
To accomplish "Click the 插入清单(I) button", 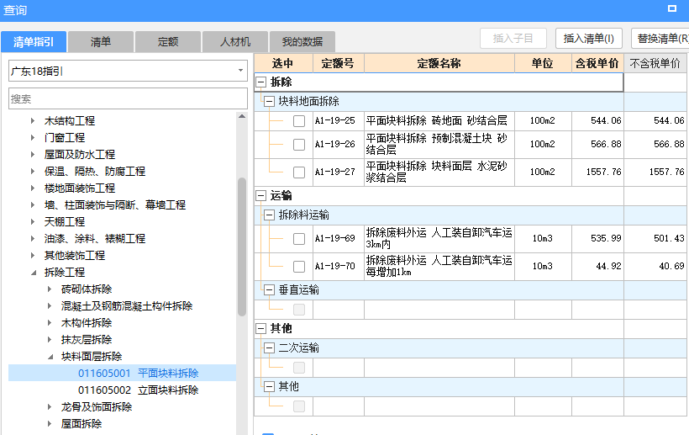I will pos(589,38).
